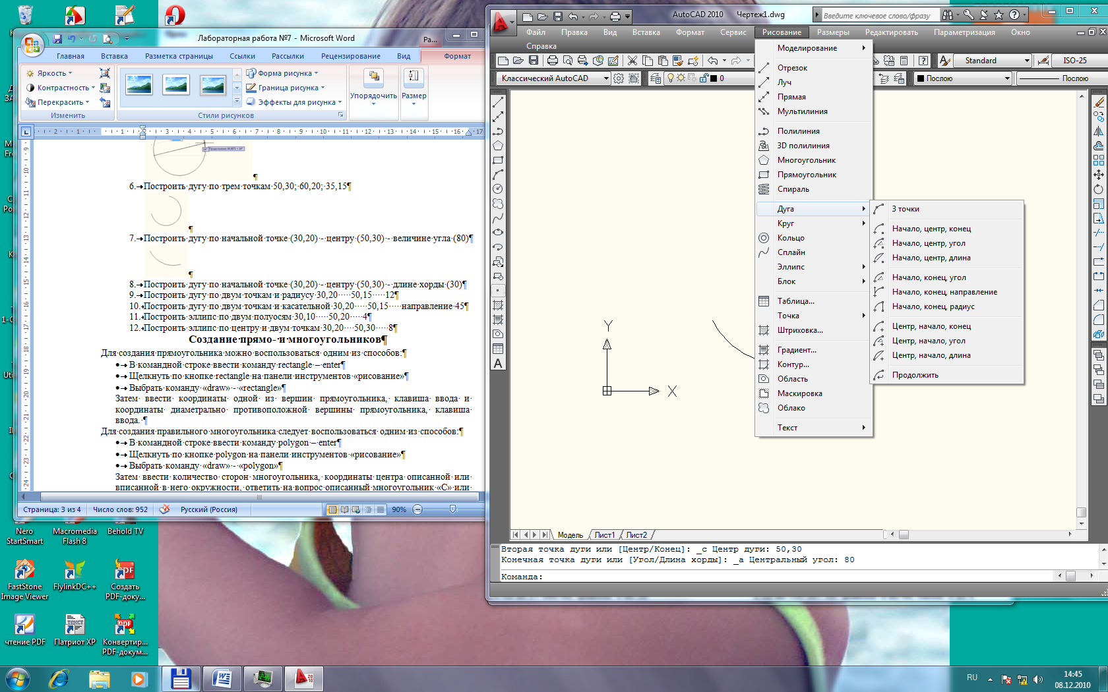Switch to Лист1 layout tab

tap(604, 535)
